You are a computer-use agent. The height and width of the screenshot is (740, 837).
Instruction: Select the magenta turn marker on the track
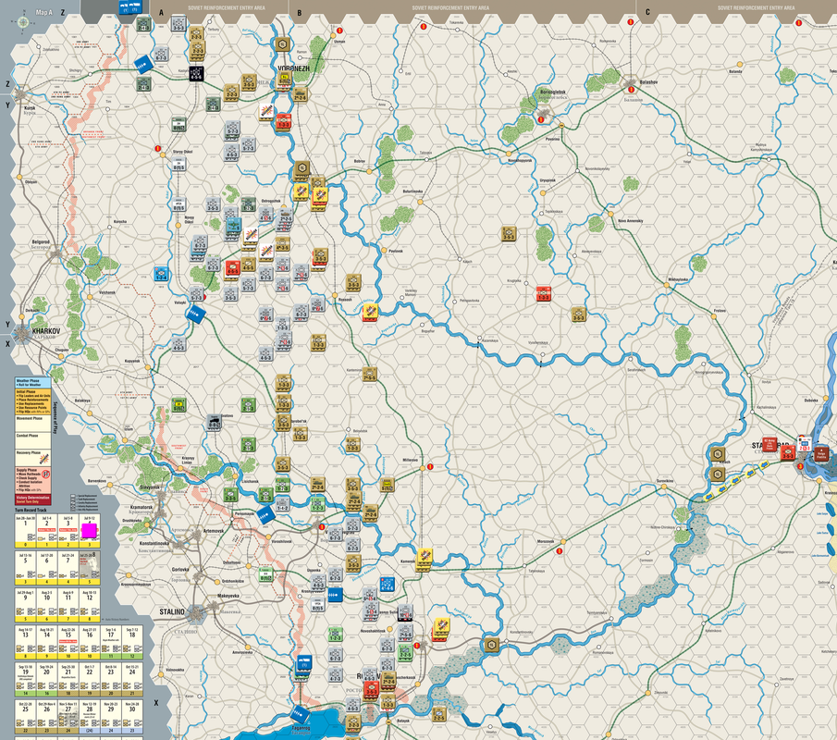90,531
